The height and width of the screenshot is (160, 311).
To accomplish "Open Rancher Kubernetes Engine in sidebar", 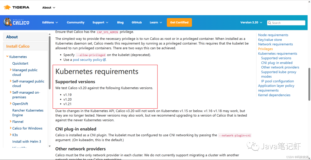I will tap(28, 113).
